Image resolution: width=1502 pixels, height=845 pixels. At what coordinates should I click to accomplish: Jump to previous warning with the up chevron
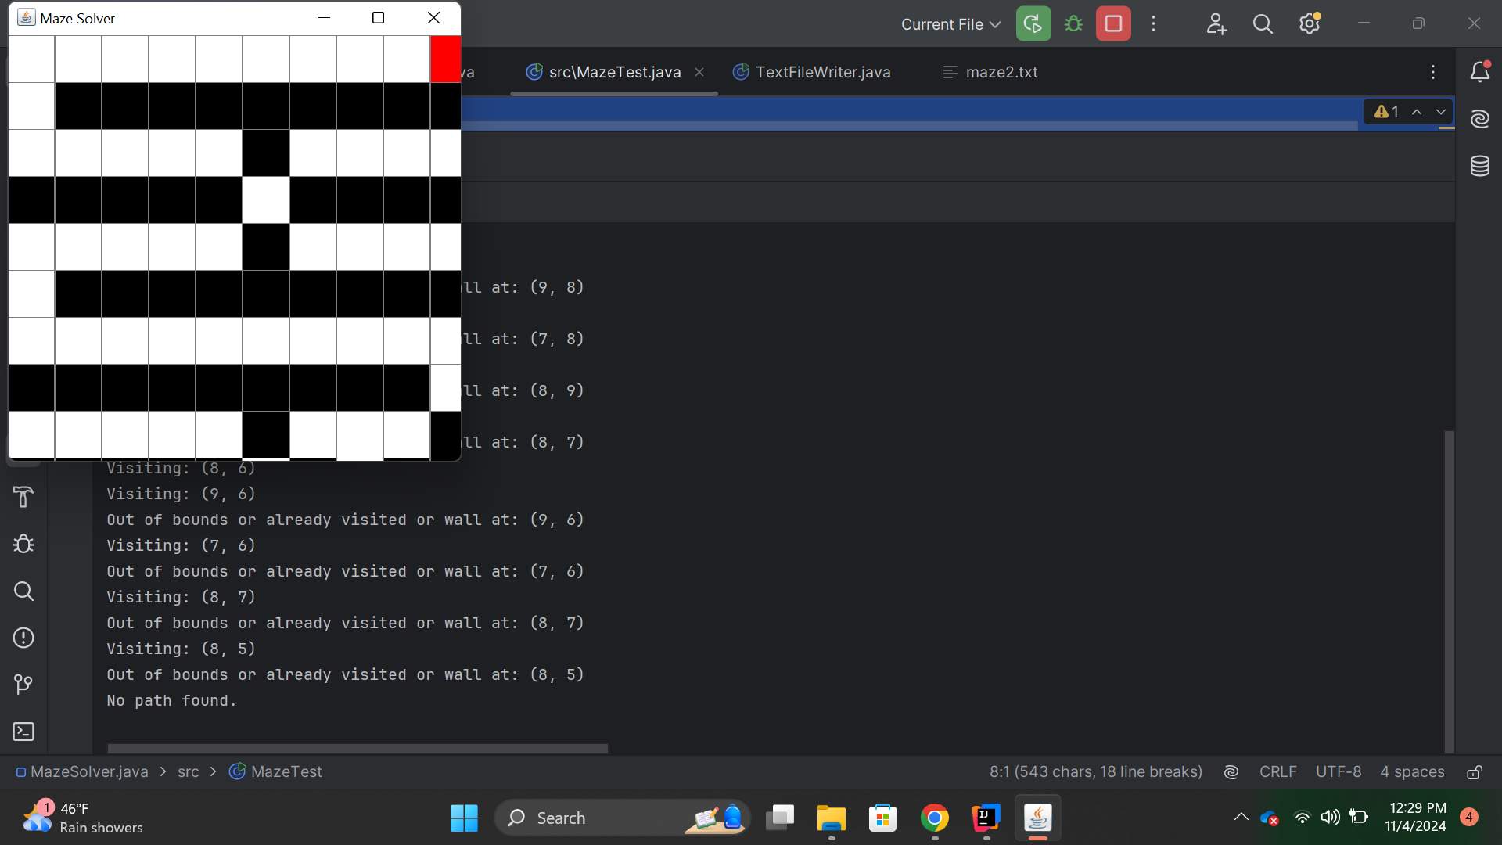tap(1418, 112)
